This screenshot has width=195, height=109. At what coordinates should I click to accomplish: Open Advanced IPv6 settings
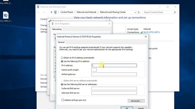136,101
